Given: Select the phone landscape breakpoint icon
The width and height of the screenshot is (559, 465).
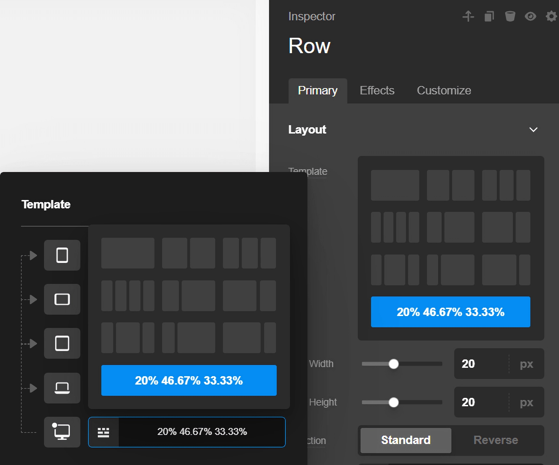Looking at the screenshot, I should tap(62, 299).
